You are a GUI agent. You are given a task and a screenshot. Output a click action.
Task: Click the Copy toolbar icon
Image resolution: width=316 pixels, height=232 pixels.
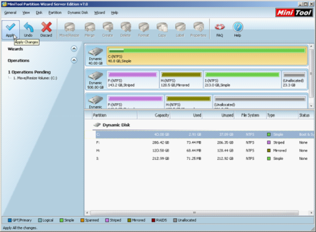tap(162, 27)
